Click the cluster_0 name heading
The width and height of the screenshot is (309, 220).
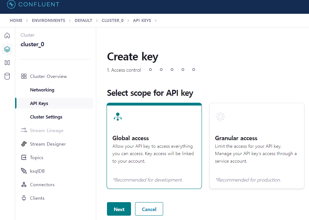(x=32, y=44)
